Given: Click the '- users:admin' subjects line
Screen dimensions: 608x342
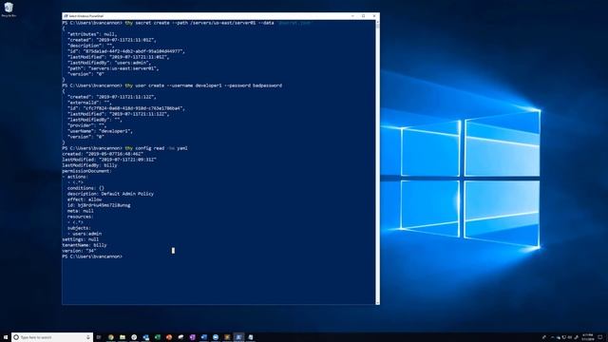Looking at the screenshot, I should coord(85,234).
